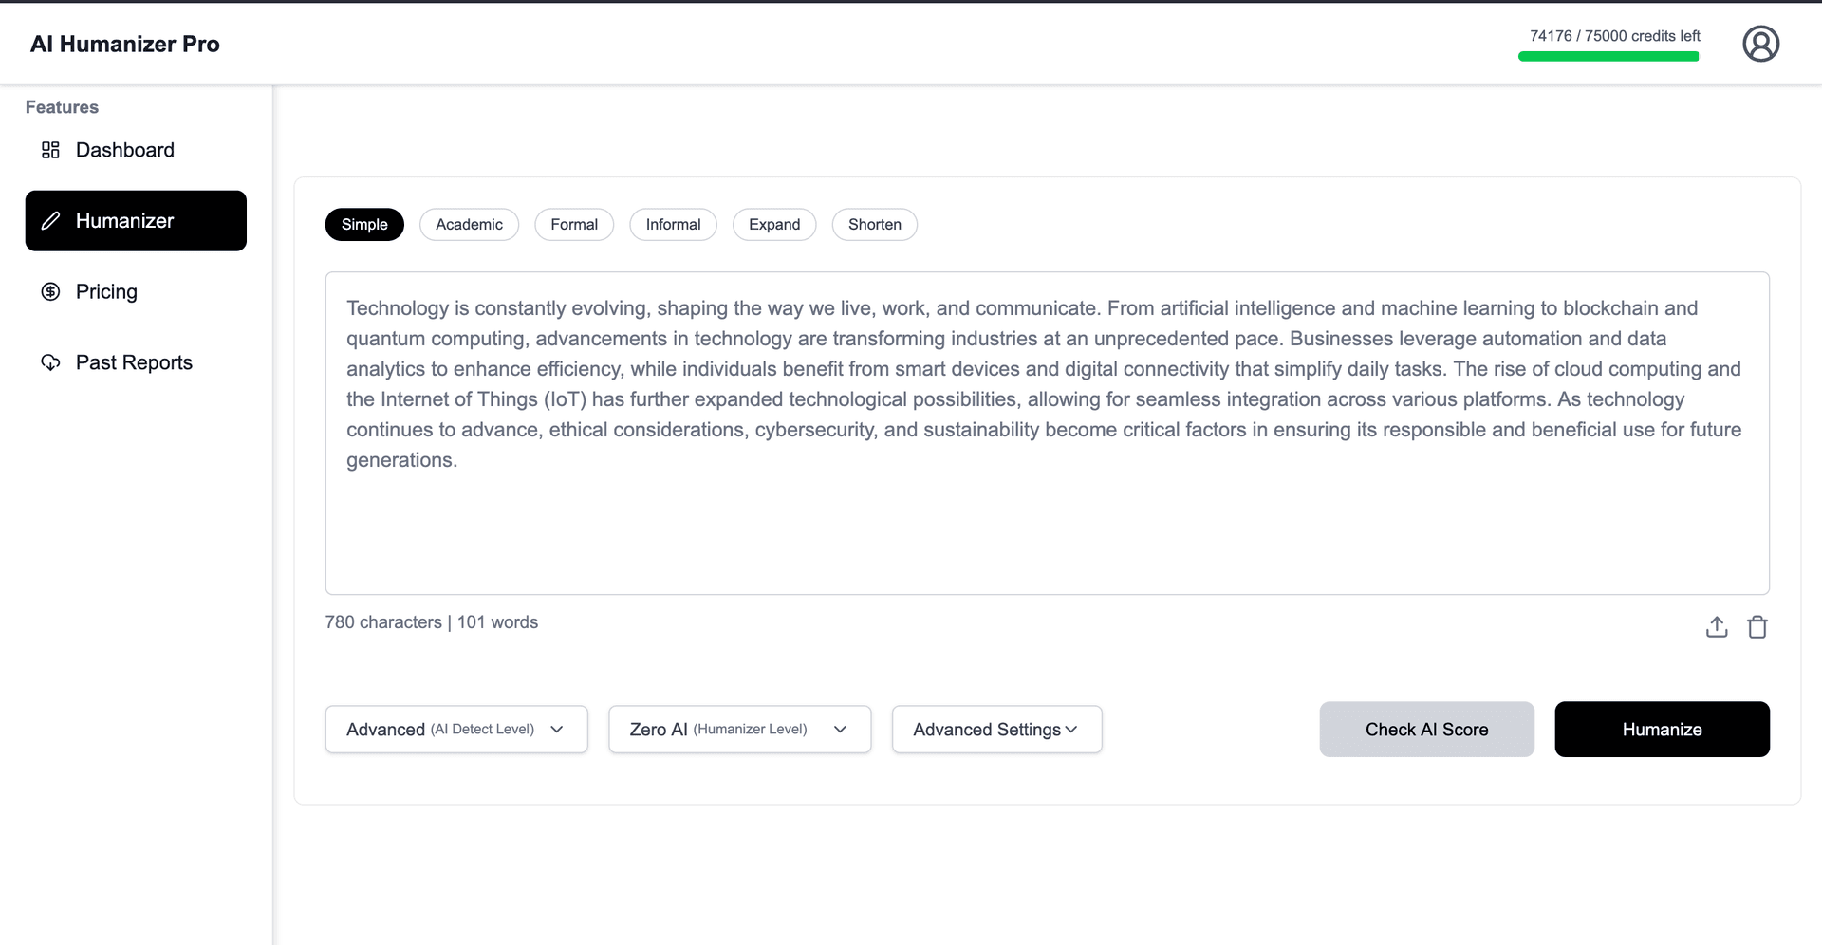Click the Pricing dollar icon
1822x945 pixels.
tap(50, 291)
